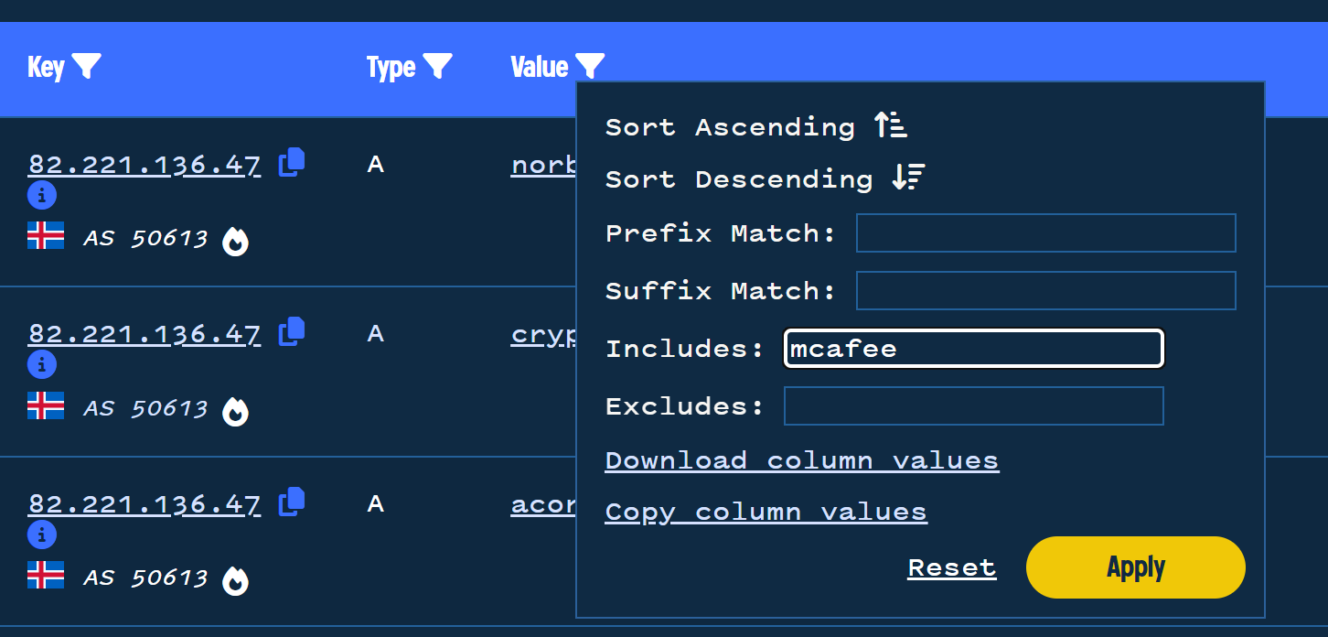Screen dimensions: 1328x637
Task: Click Iceland flag in the cryp row
Action: (46, 405)
